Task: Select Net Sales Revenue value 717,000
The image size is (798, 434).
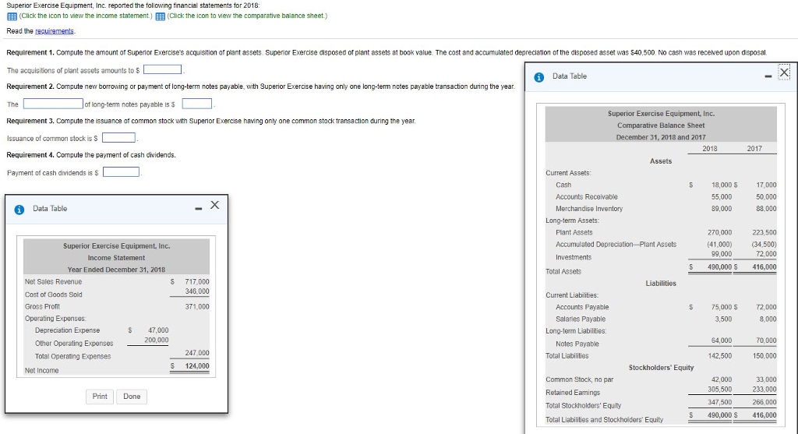Action: click(x=197, y=281)
